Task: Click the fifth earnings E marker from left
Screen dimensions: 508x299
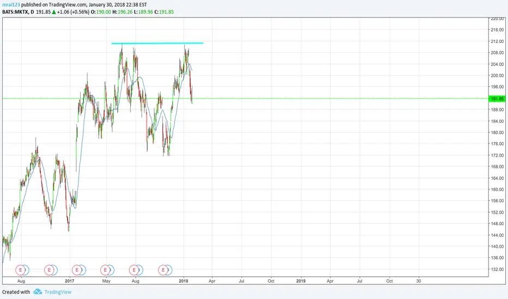Action: [134, 270]
